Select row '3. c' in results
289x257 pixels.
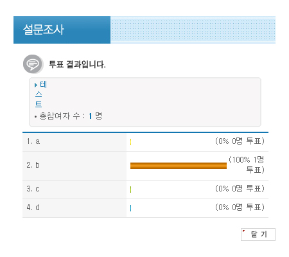145,190
